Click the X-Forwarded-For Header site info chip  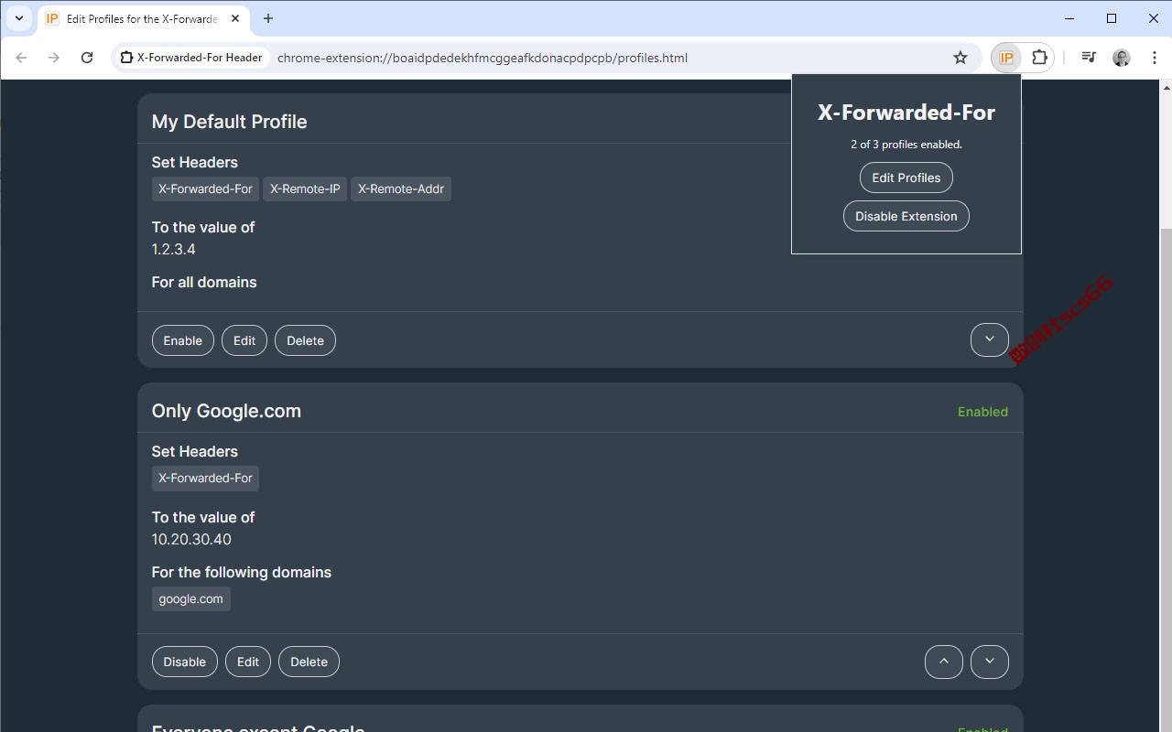pos(191,58)
